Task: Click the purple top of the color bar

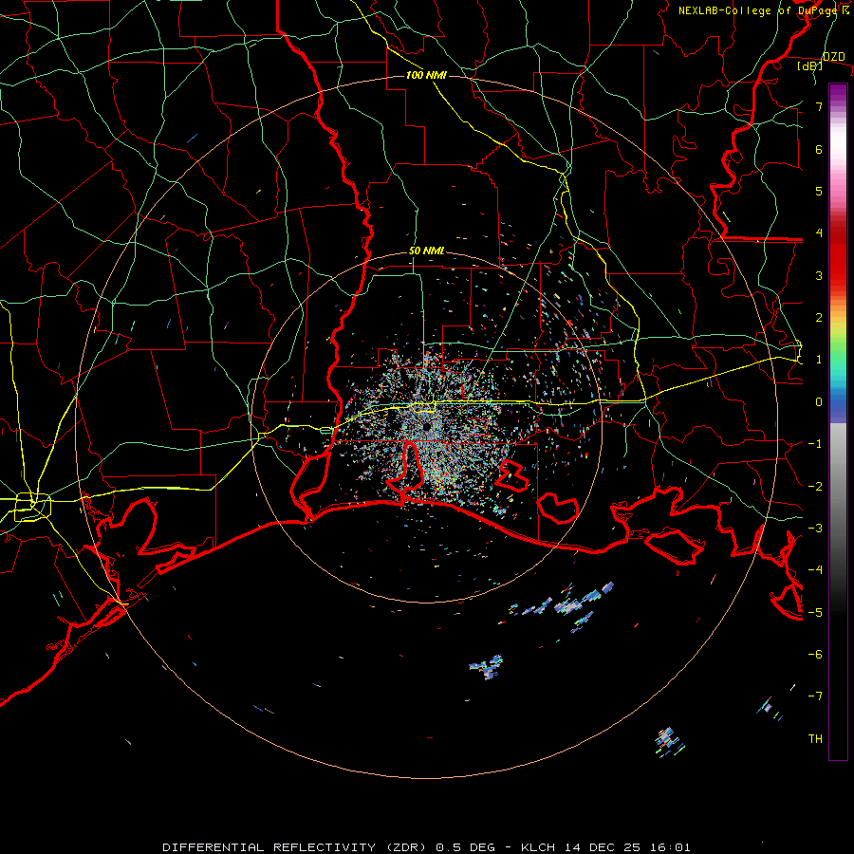Action: click(x=838, y=91)
